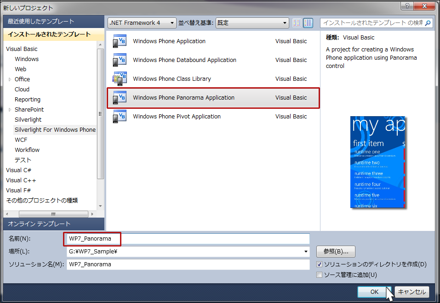Switch to small icons view
The image size is (440, 303).
pyautogui.click(x=297, y=22)
